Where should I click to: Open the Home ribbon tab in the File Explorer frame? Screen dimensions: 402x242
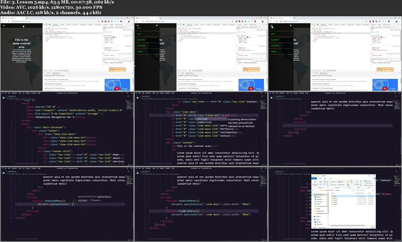(320, 178)
